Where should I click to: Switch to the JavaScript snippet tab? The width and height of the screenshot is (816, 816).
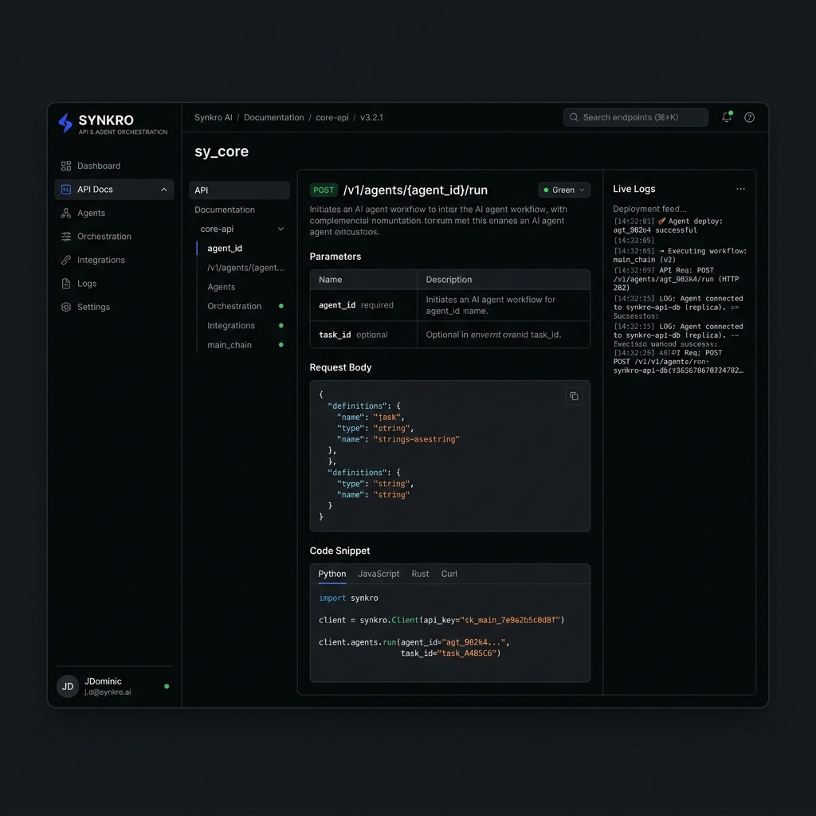(x=379, y=574)
